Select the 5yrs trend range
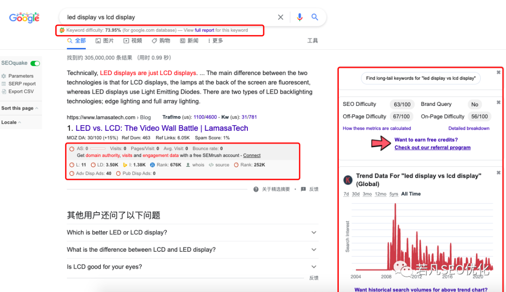 pyautogui.click(x=394, y=194)
